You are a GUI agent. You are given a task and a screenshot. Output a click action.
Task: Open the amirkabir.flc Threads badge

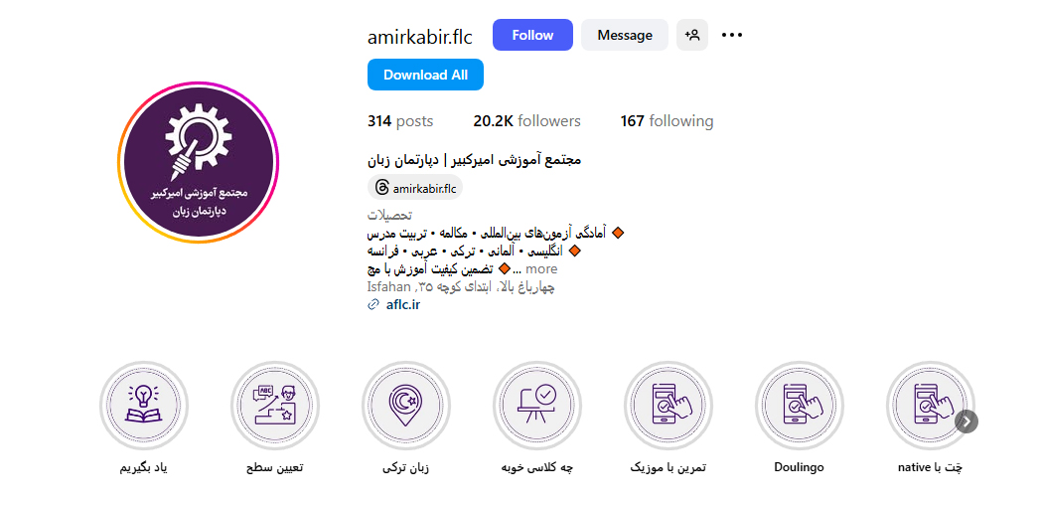click(415, 188)
